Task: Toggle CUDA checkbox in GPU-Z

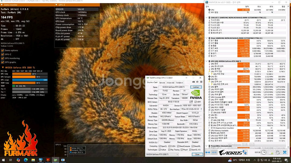Action: pos(169,146)
